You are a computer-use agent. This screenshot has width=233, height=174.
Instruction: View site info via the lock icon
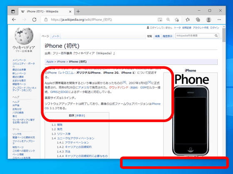click(x=46, y=20)
